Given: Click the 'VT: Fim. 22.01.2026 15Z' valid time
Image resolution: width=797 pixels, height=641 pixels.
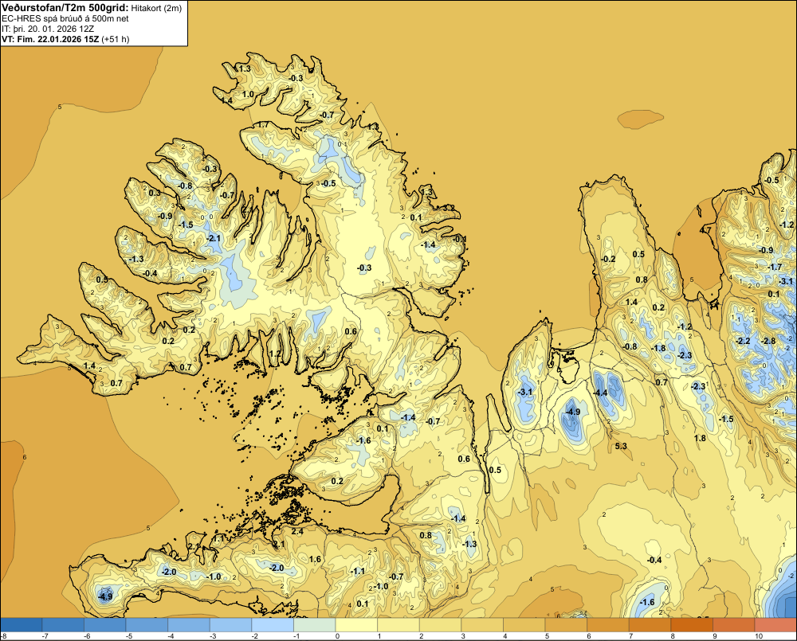Looking at the screenshot, I should [x=50, y=39].
